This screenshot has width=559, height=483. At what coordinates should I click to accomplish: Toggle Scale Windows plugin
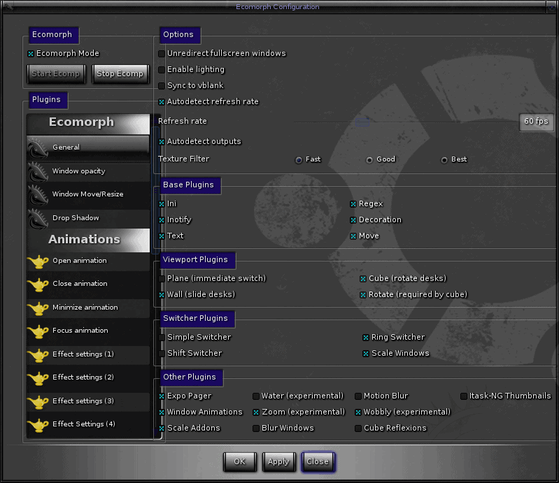click(x=365, y=354)
